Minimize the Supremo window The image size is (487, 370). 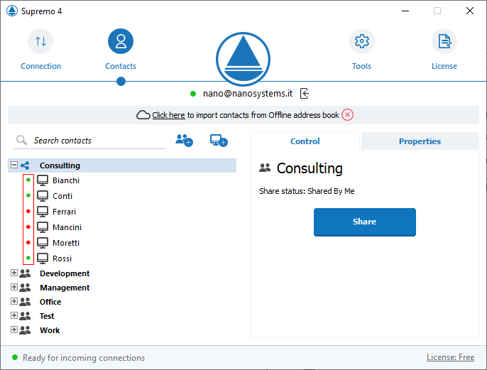coord(405,11)
